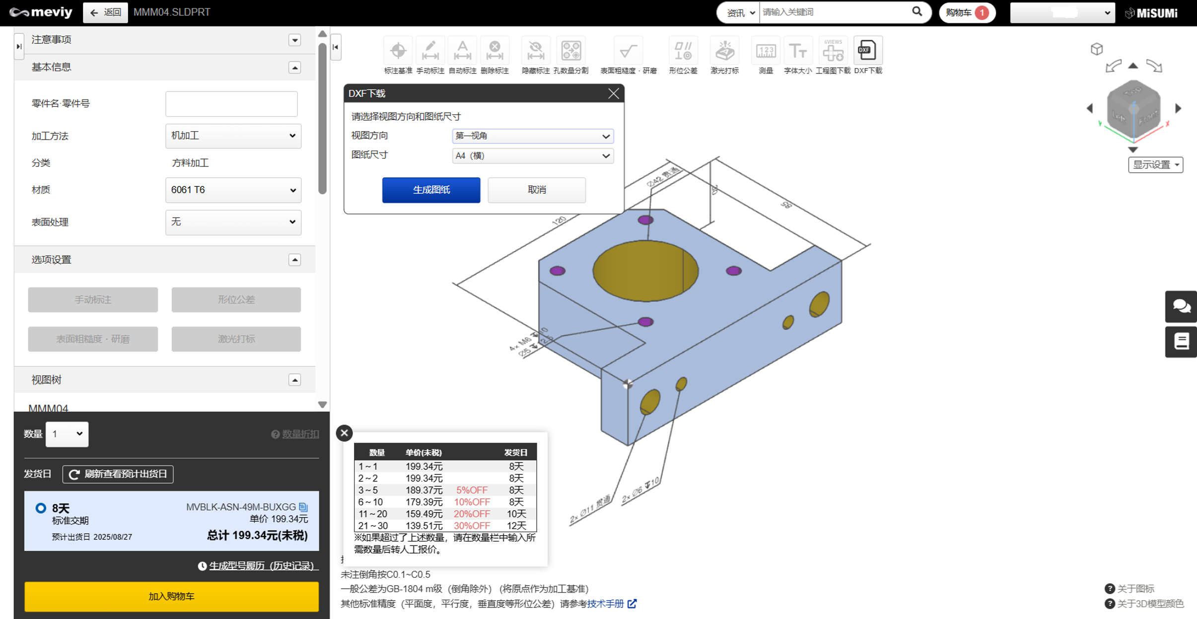Collapse the 基本信息 section

(294, 67)
